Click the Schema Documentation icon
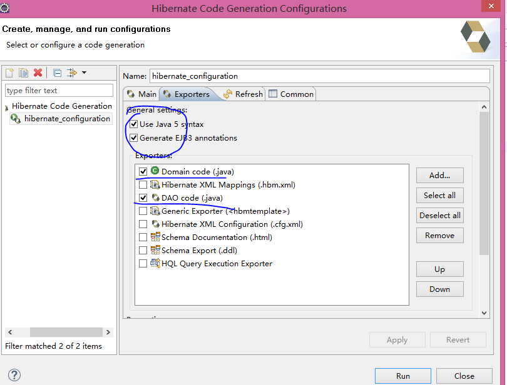The width and height of the screenshot is (507, 385). 155,237
